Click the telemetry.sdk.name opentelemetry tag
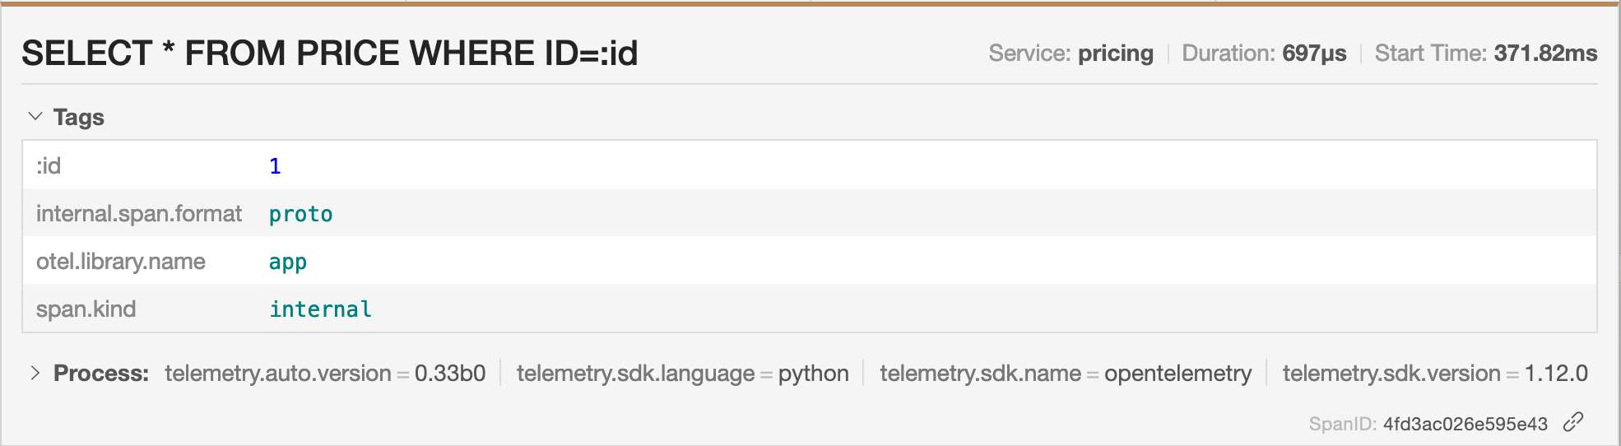Viewport: 1621px width, 446px height. coord(1065,374)
